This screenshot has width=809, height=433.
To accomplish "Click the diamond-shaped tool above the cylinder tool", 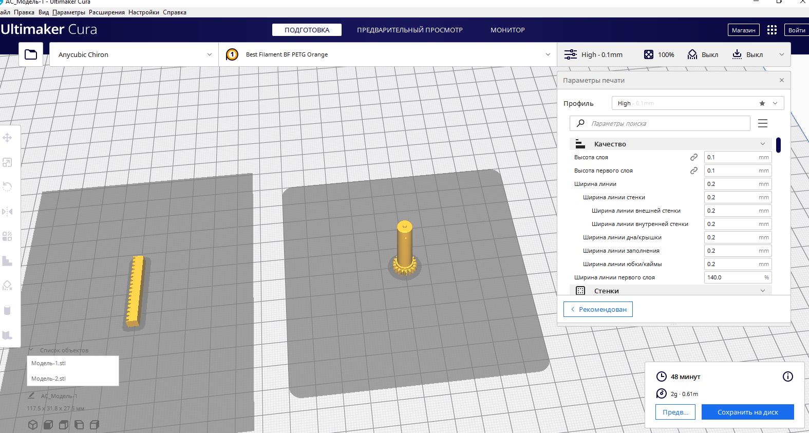I will [x=7, y=286].
